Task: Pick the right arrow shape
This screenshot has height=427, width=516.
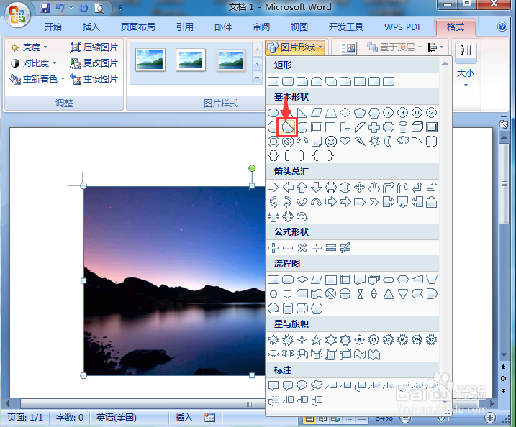Action: coord(273,188)
